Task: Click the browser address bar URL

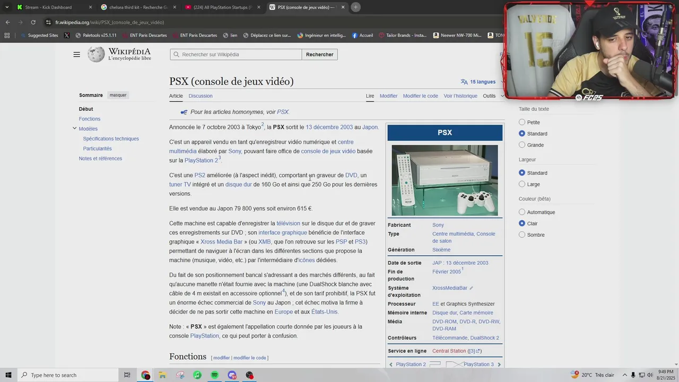Action: pyautogui.click(x=110, y=22)
